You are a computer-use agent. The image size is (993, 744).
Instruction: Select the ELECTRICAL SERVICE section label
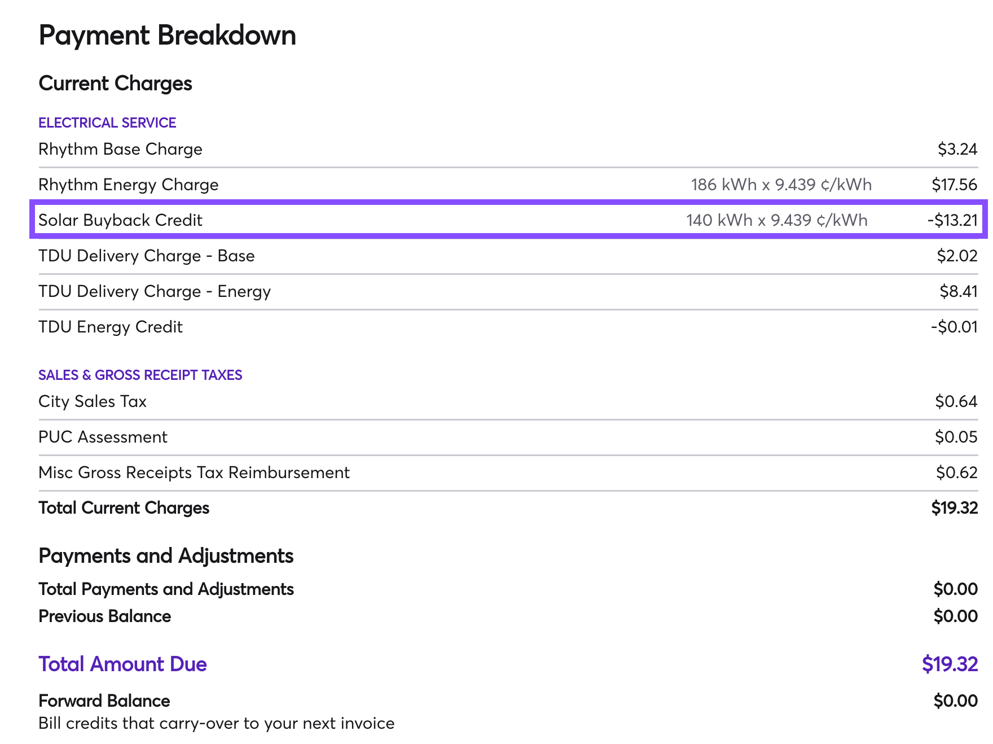coord(107,122)
